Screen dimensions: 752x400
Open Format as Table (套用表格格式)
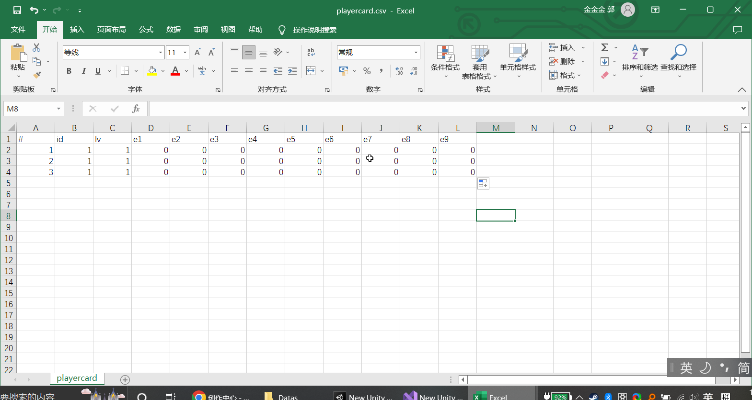coord(480,62)
